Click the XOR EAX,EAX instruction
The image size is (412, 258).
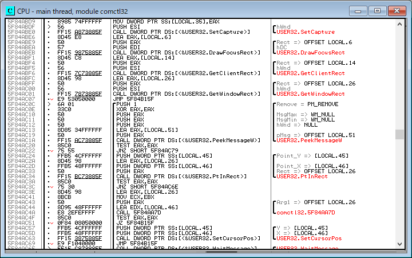point(135,110)
